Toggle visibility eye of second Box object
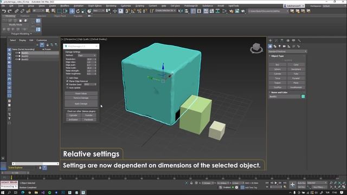This screenshot has width=347, height=195. [x=16, y=56]
